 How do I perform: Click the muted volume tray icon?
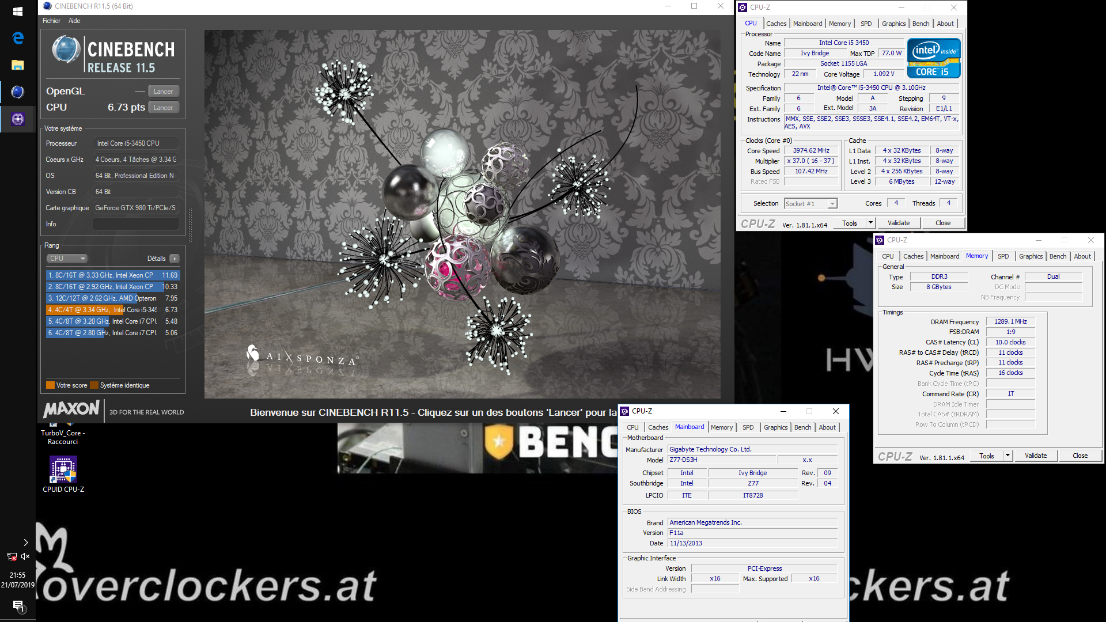pyautogui.click(x=25, y=556)
